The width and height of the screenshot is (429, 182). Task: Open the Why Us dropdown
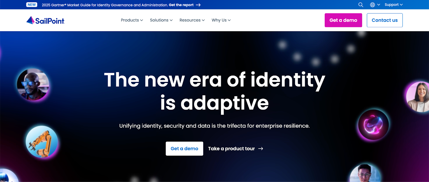pyautogui.click(x=221, y=20)
